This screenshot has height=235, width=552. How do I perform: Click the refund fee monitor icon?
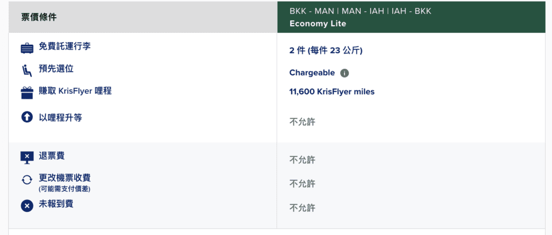[27, 157]
